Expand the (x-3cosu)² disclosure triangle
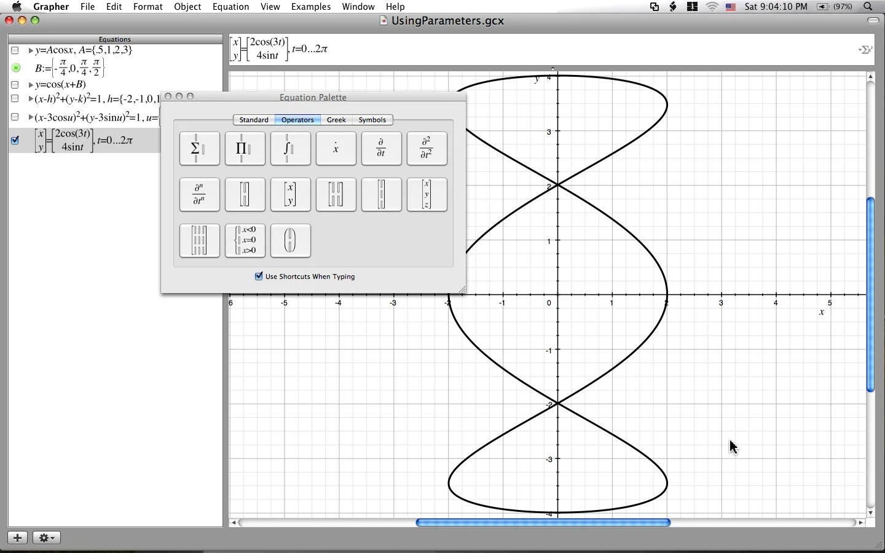 point(31,117)
